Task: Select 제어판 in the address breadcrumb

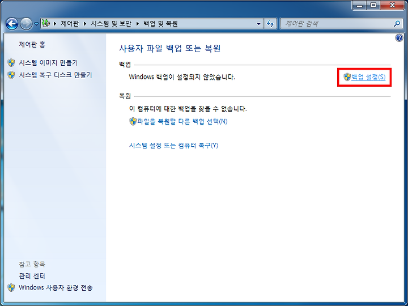Action: [x=70, y=24]
